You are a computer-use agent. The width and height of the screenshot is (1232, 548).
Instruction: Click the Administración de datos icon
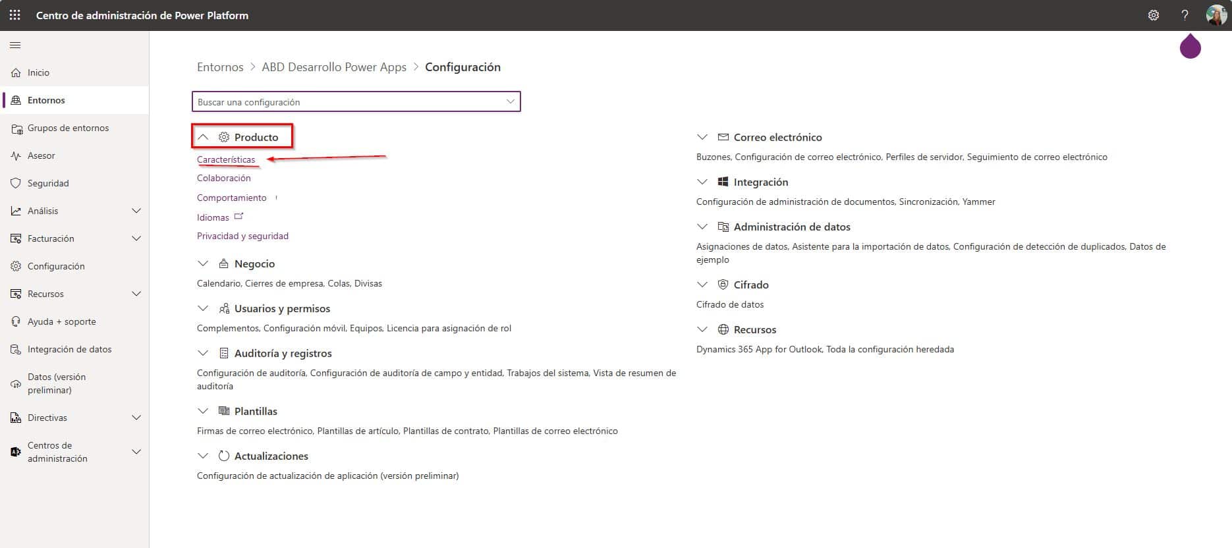[723, 227]
